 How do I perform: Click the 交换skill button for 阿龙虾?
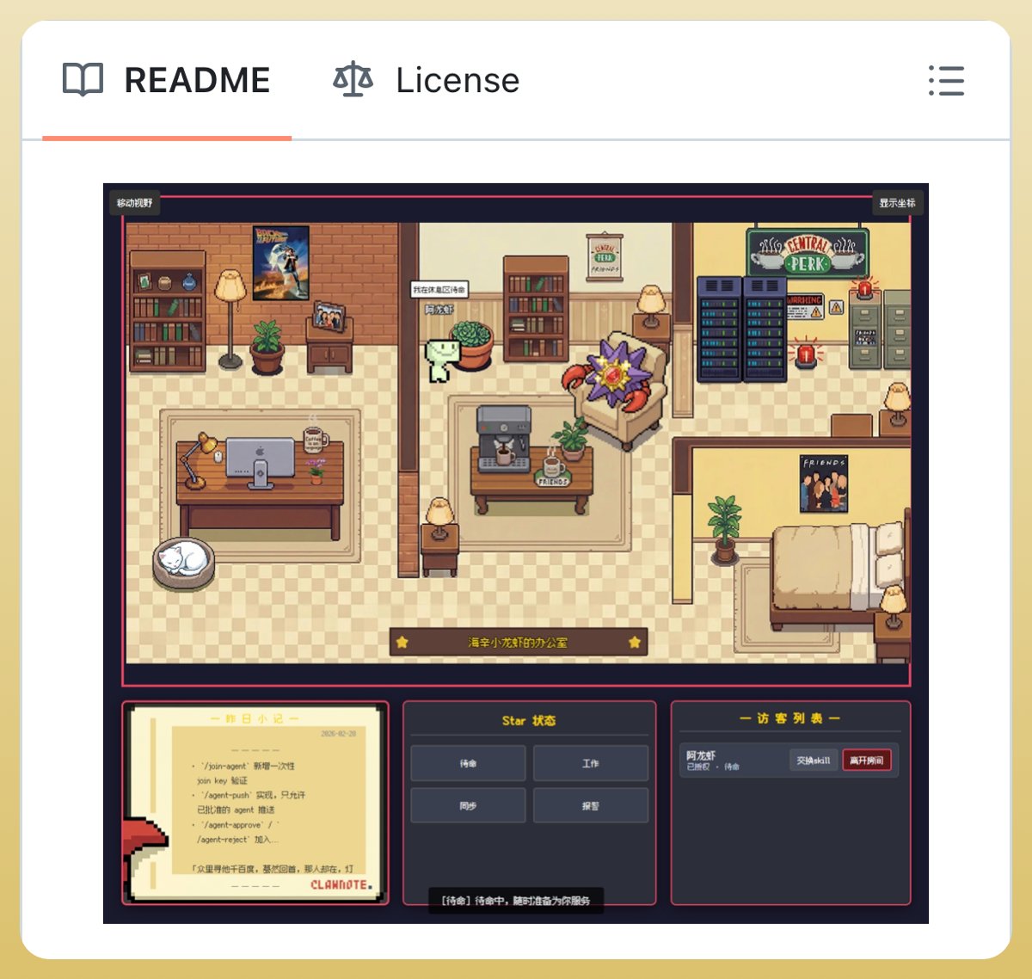tap(814, 760)
